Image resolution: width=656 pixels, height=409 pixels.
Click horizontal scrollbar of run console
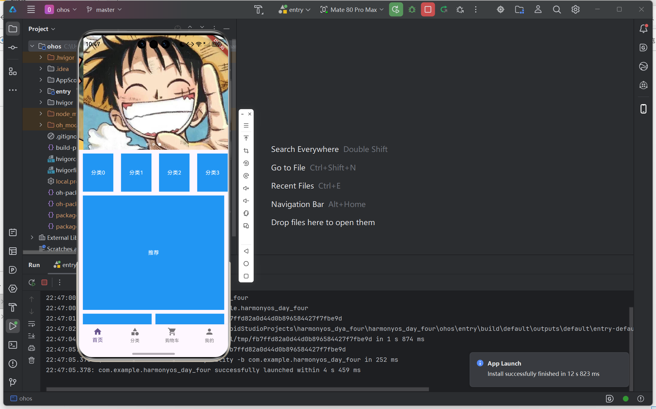(x=237, y=389)
